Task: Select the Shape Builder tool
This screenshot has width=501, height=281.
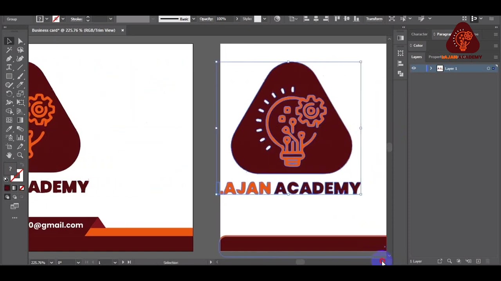Action: (9, 111)
